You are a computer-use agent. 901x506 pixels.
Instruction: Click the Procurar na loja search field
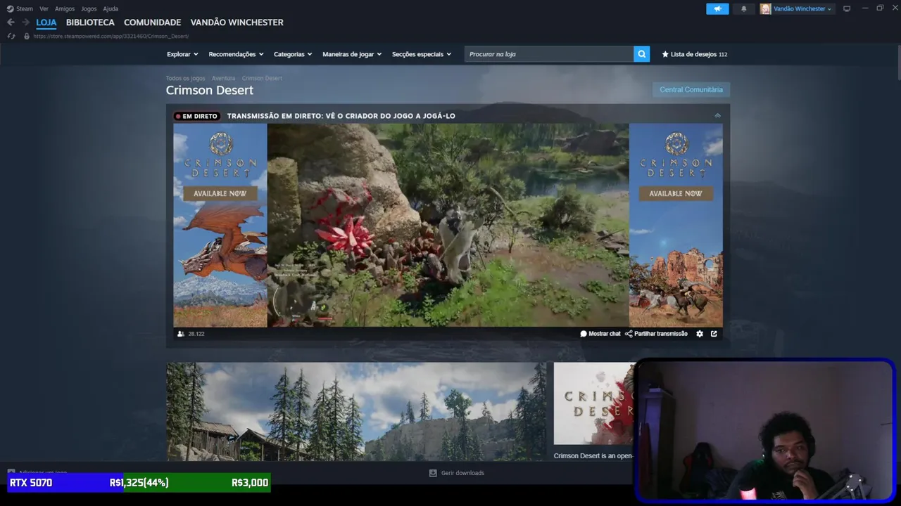click(x=549, y=54)
